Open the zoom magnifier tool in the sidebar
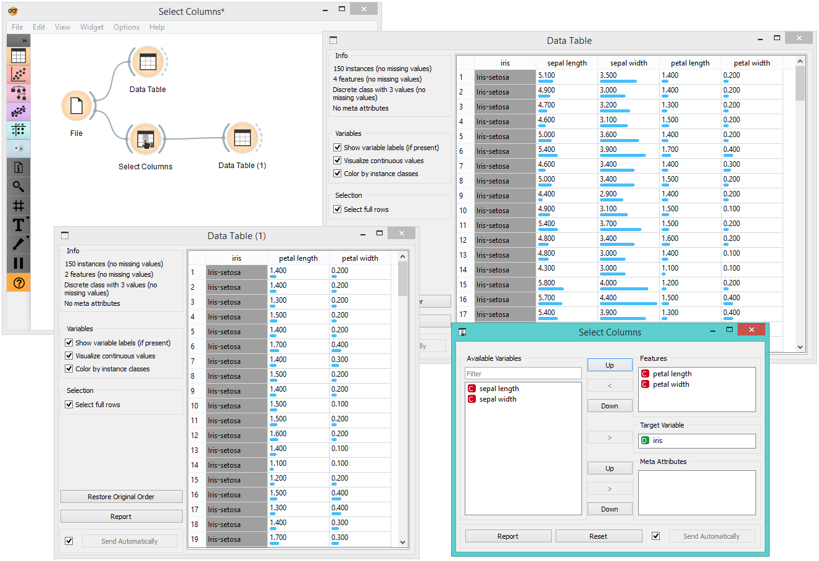819x561 pixels. [18, 186]
